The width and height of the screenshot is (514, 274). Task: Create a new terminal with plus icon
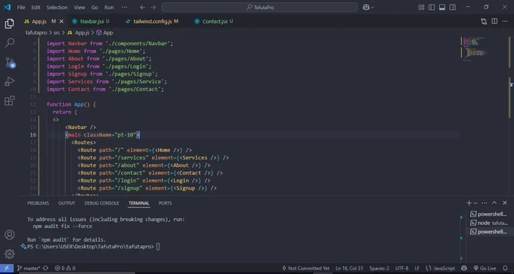pos(469,203)
